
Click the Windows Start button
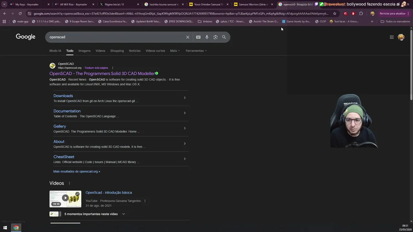5,228
